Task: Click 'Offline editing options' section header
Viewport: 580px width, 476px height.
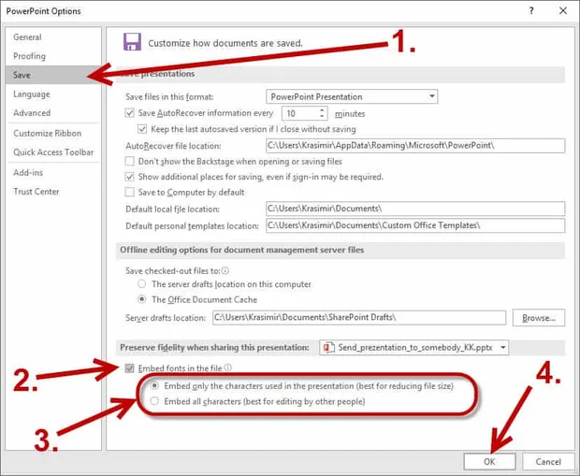Action: click(x=242, y=250)
